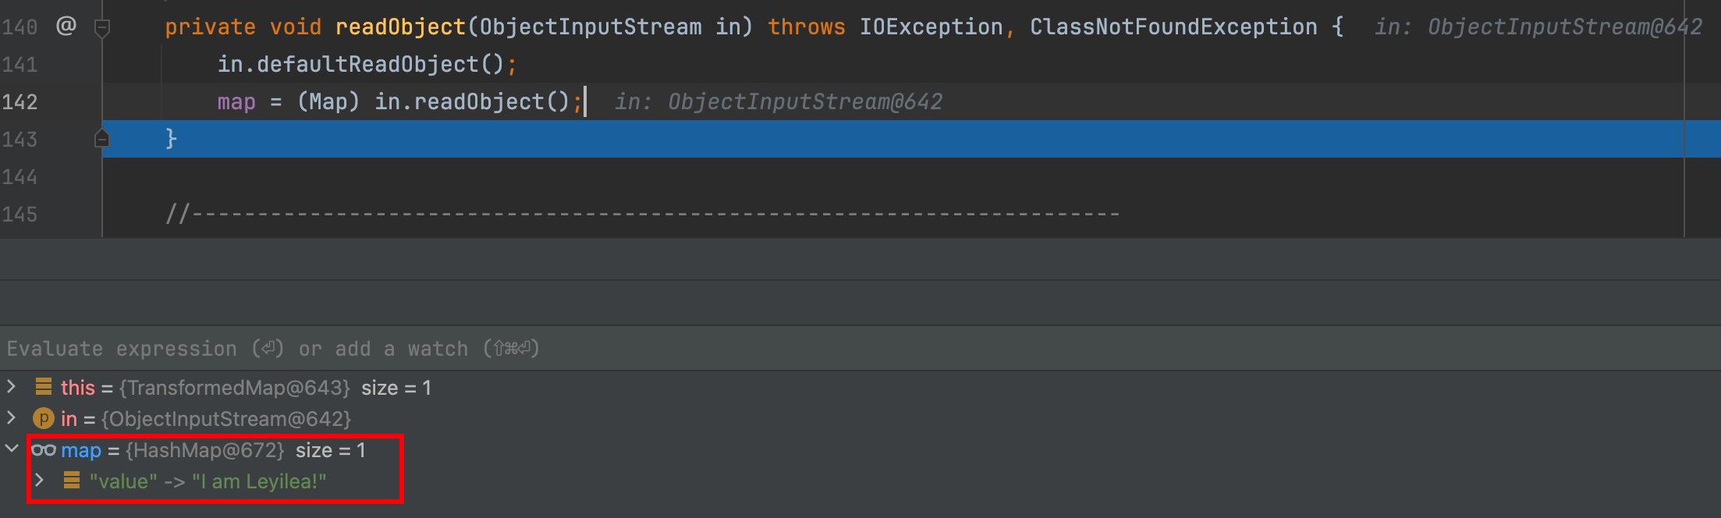Click the field icon beside 'this' variable
Screen dimensions: 1721x518
click(44, 387)
